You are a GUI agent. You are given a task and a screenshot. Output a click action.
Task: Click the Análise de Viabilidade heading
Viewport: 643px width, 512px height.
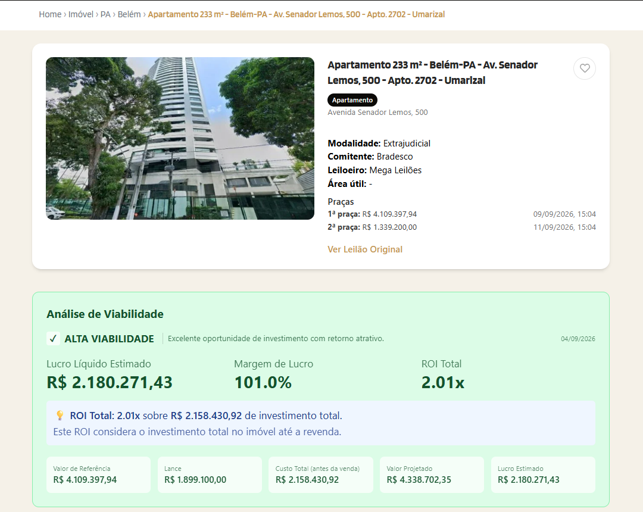(105, 314)
